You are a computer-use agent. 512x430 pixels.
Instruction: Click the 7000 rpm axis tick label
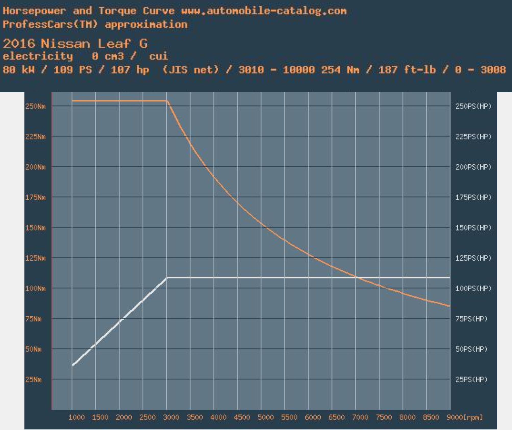coord(360,418)
